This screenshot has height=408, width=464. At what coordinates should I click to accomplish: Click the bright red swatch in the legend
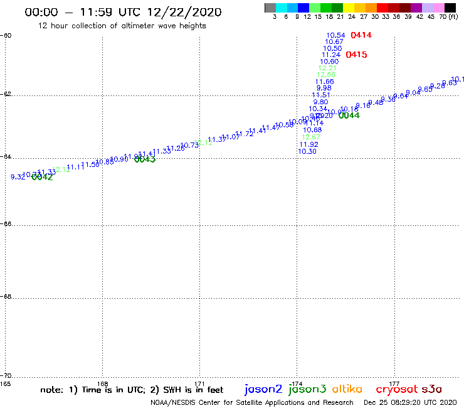tap(382, 8)
